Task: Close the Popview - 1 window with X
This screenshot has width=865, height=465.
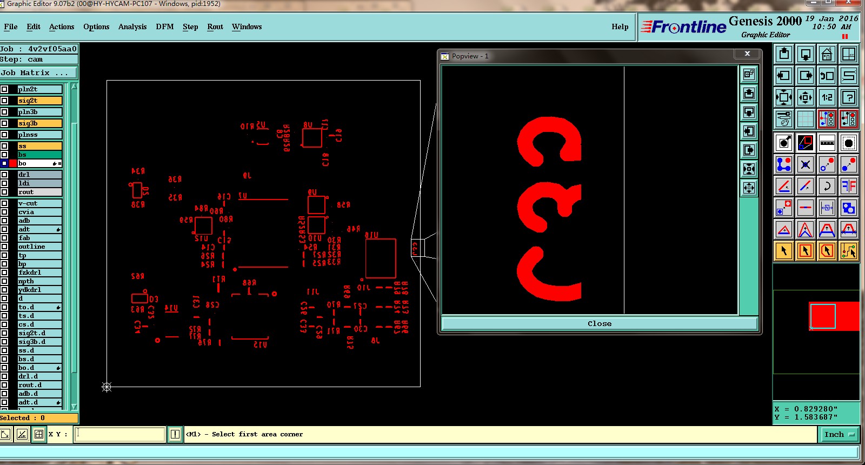Action: [x=748, y=54]
